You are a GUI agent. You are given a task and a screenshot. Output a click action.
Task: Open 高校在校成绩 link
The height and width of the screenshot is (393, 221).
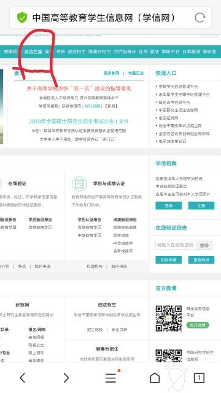(125, 228)
